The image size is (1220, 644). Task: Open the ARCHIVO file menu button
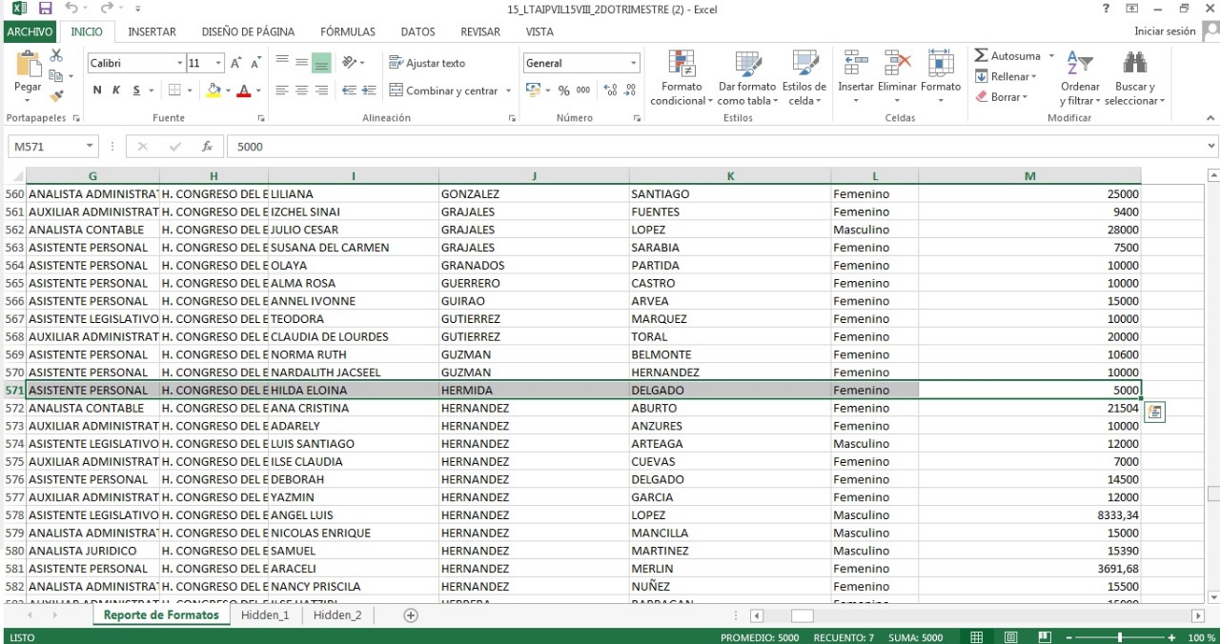30,31
